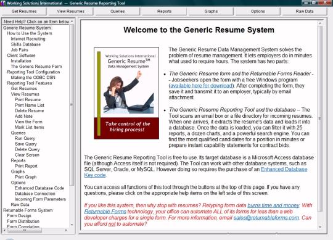Open 'Print Report' help item
Screen dimensions: 333x240
26,166
